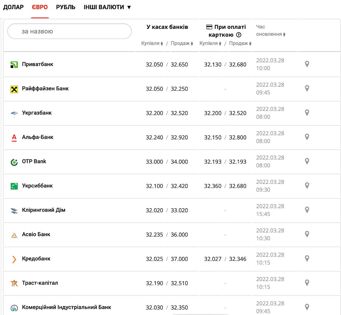
Task: Click location pin for Клірінговий Дім
Action: [x=307, y=210]
